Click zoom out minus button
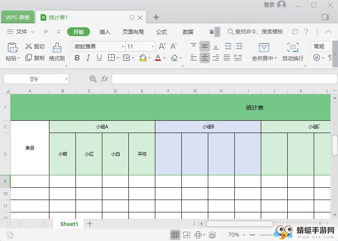 tap(252, 235)
